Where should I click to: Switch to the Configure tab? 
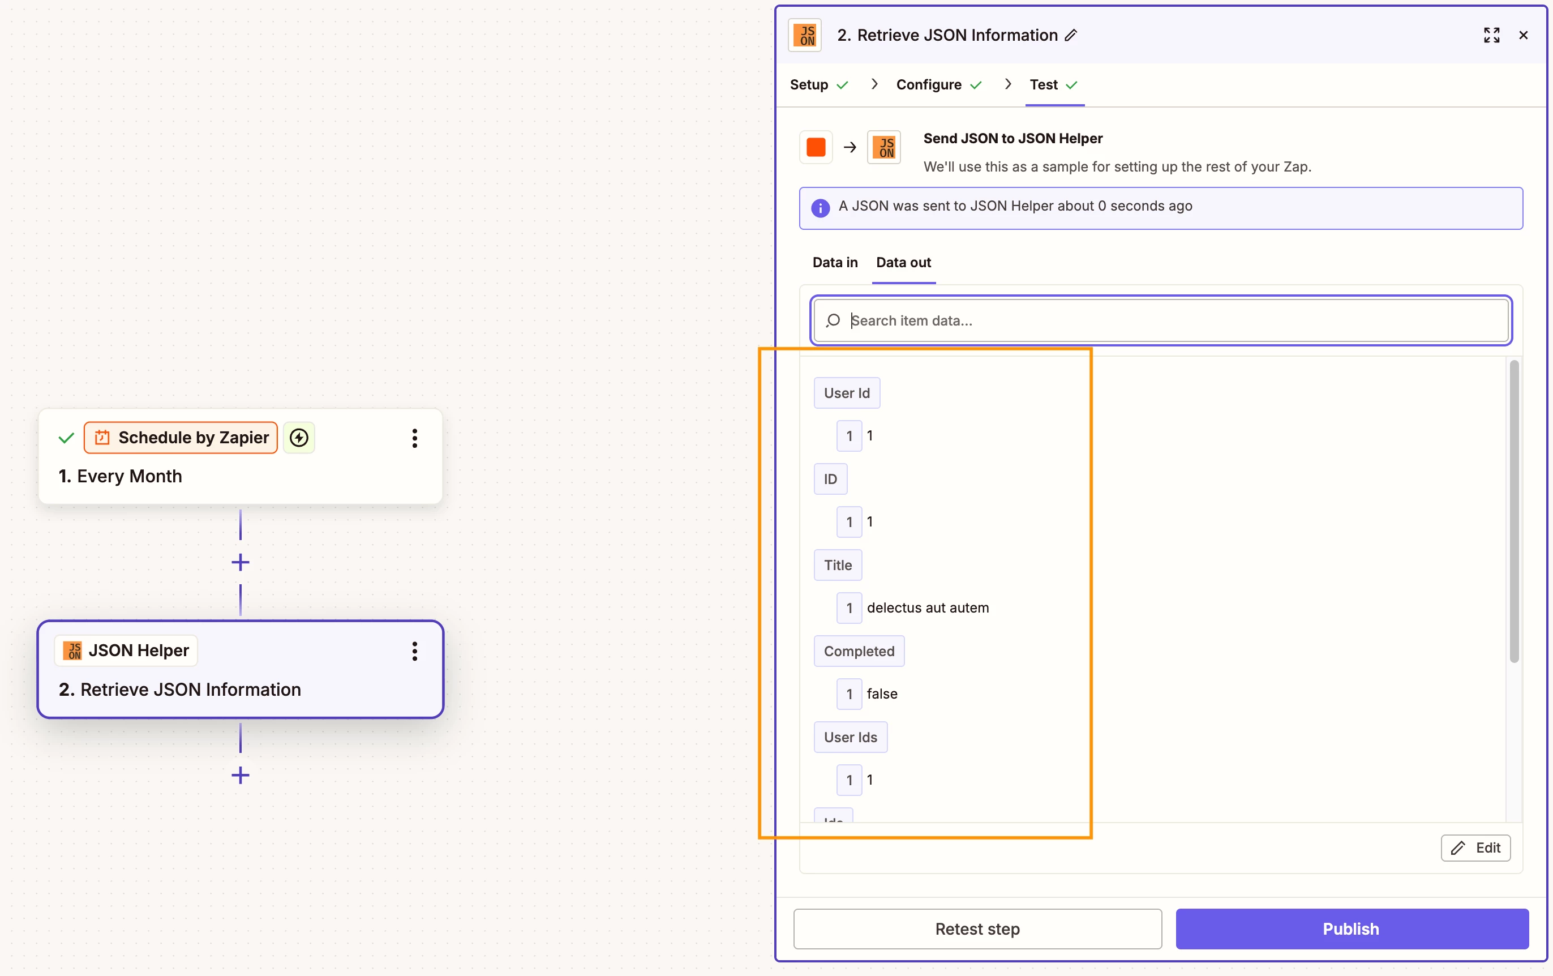tap(929, 84)
